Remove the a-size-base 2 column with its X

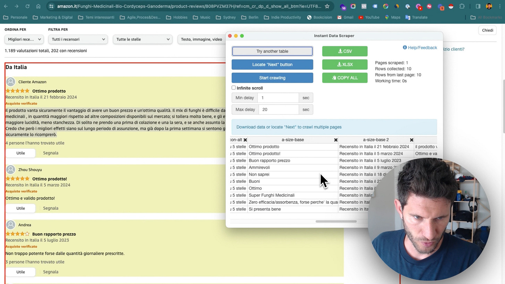click(x=412, y=140)
